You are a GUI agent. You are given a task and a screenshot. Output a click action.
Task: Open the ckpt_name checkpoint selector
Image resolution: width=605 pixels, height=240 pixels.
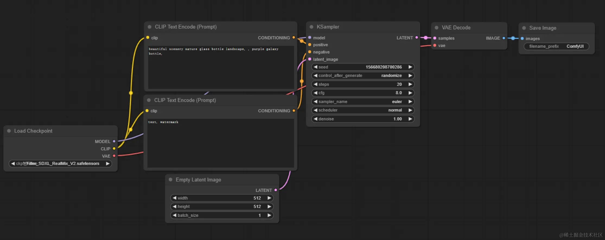click(x=60, y=164)
